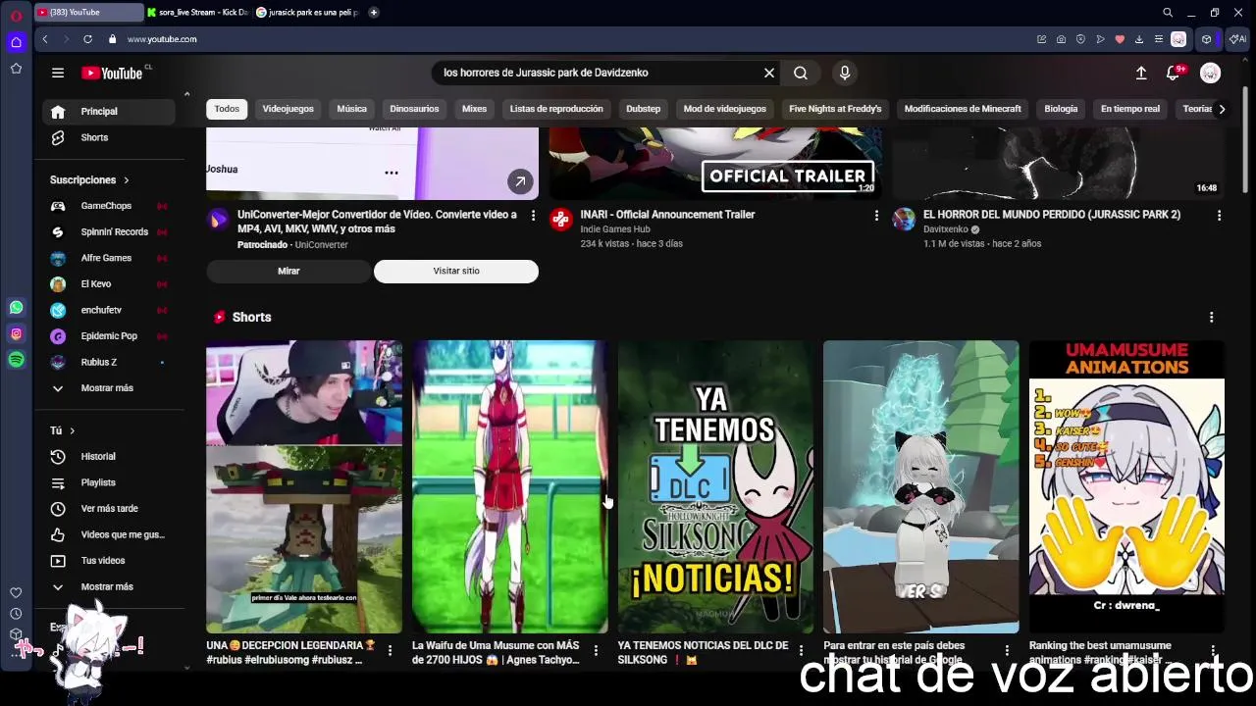Open EL HORROR DEL MUNDO PERDIDO video title
Viewport: 1256px width, 706px height.
pyautogui.click(x=1051, y=215)
